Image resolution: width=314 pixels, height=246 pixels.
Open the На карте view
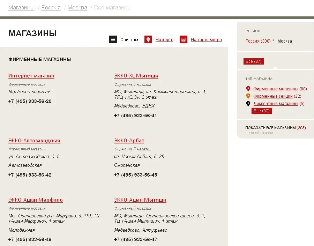[164, 40]
